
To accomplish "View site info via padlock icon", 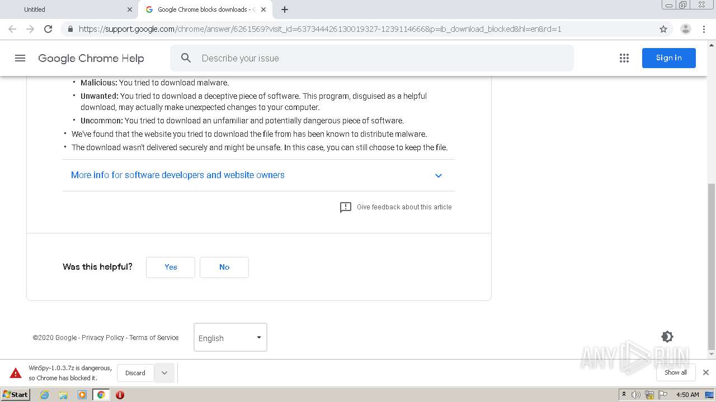I will point(70,29).
